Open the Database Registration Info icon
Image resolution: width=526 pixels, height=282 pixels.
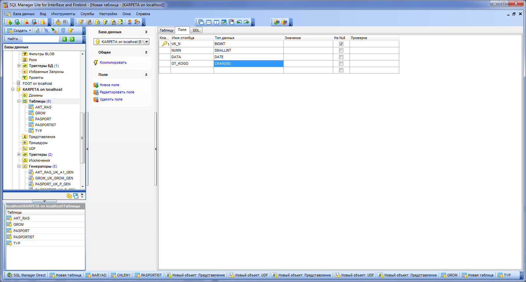(x=43, y=22)
